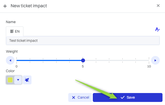Click the X icon on Cancel button
The image size is (165, 105).
pyautogui.click(x=74, y=97)
